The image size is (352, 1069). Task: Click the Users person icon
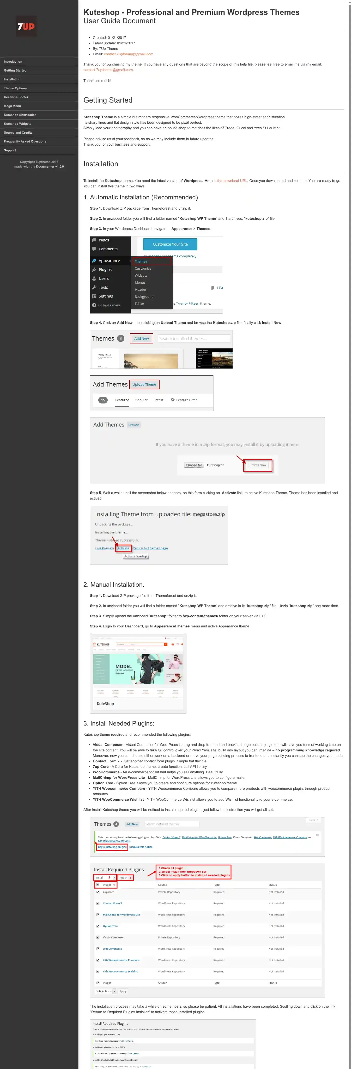point(94,278)
